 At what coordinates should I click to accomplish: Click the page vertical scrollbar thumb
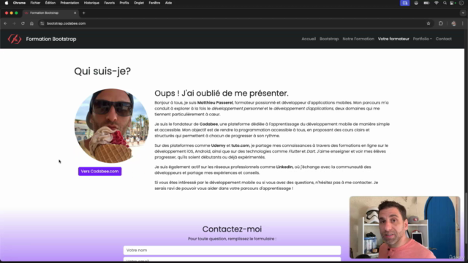[466, 219]
